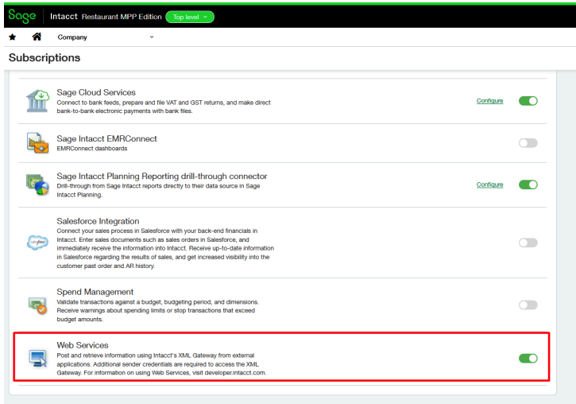
Task: Click the Favorites star icon
Action: click(13, 37)
